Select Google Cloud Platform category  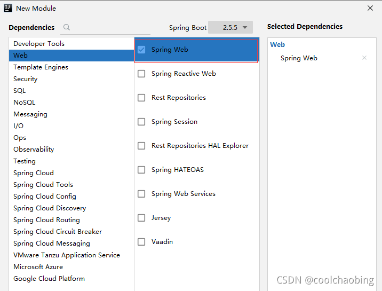71,279
